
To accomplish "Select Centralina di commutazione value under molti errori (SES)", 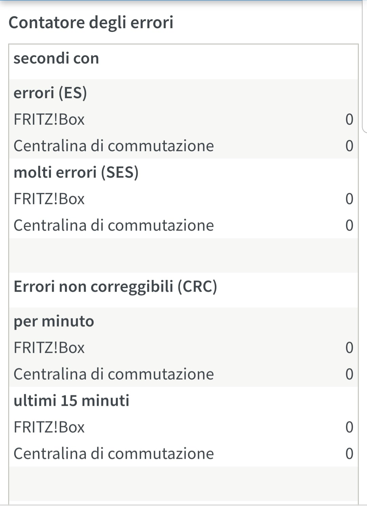I will tap(349, 225).
